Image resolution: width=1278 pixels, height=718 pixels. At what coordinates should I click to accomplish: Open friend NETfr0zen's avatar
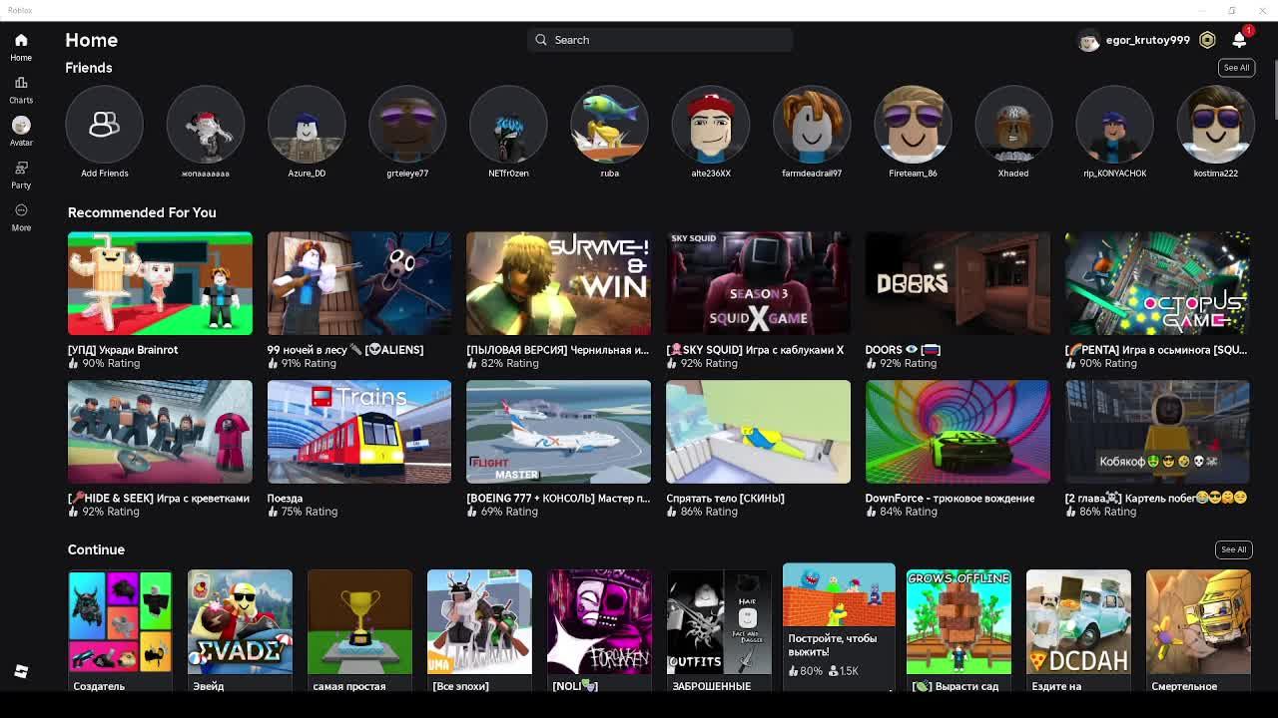pyautogui.click(x=508, y=125)
